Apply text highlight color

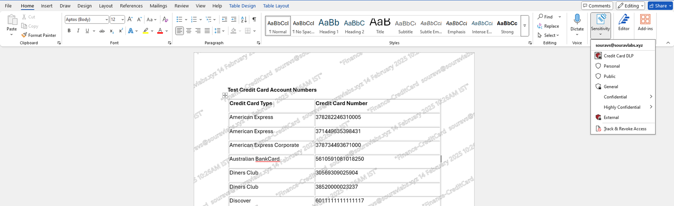pos(145,31)
